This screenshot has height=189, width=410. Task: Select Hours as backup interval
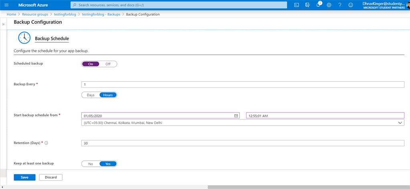[x=108, y=95]
